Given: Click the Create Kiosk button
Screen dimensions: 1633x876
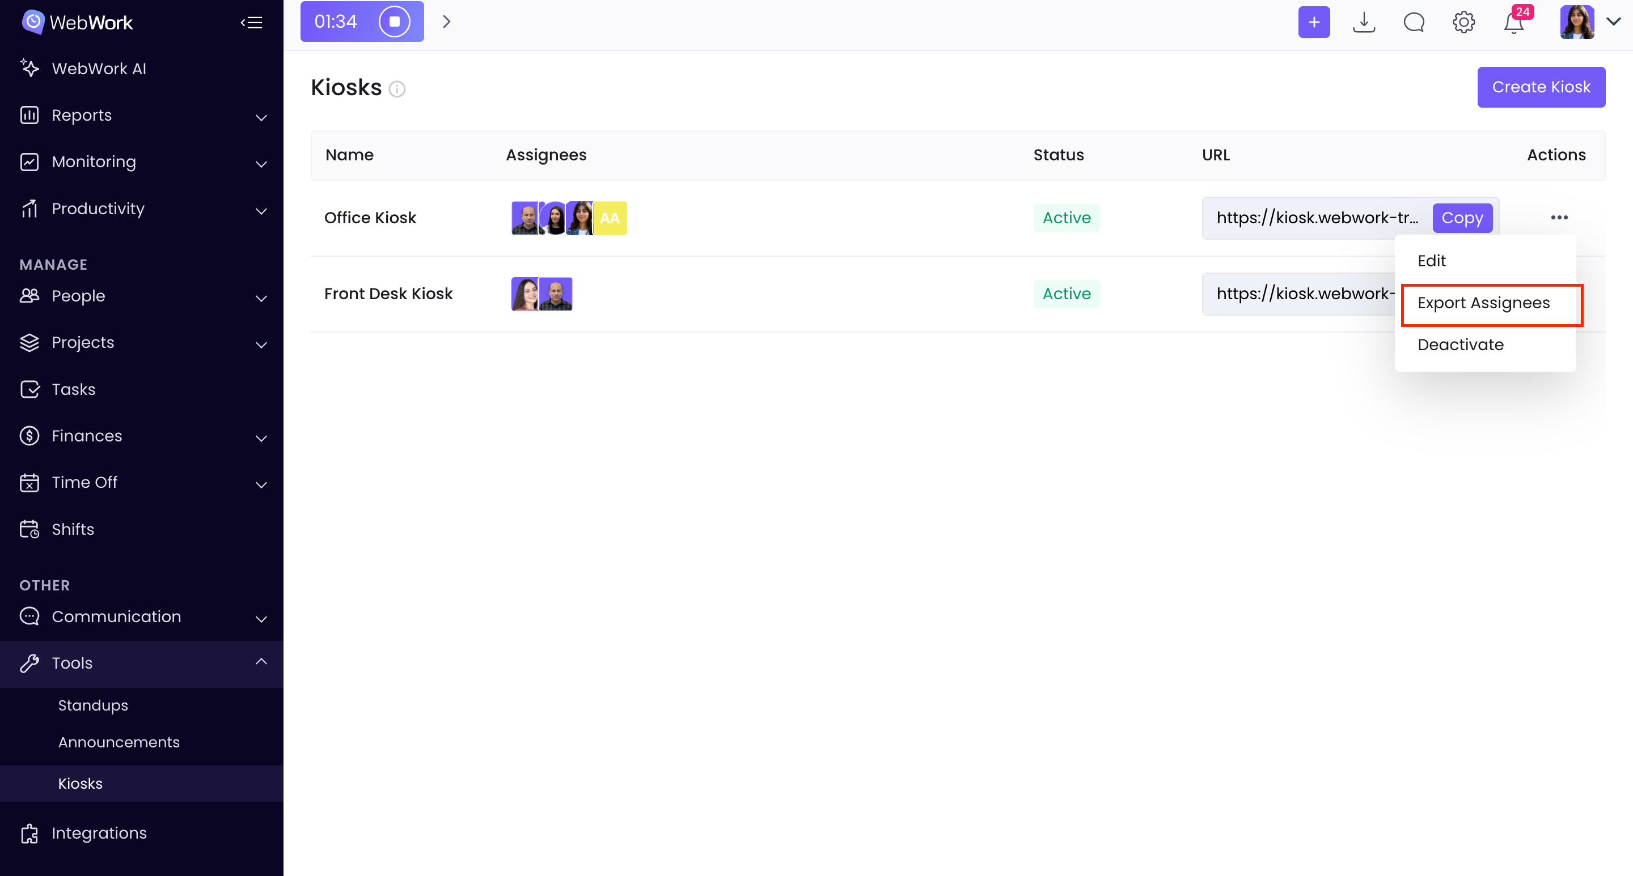Looking at the screenshot, I should [1541, 87].
